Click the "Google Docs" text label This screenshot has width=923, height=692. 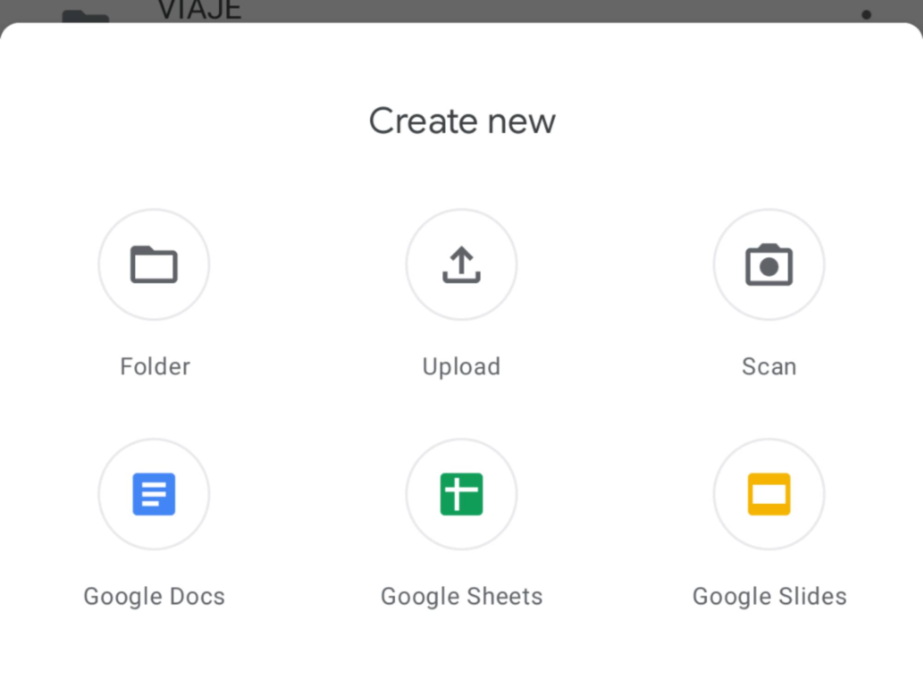(154, 597)
